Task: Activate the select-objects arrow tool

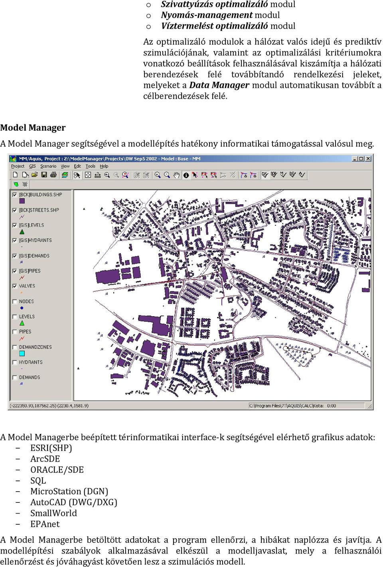Action: pos(77,175)
